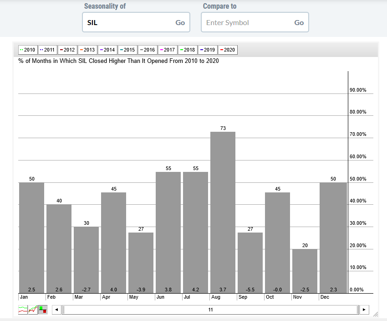Click the March bar labeled 30
Image resolution: width=387 pixels, height=321 pixels.
[x=87, y=260]
